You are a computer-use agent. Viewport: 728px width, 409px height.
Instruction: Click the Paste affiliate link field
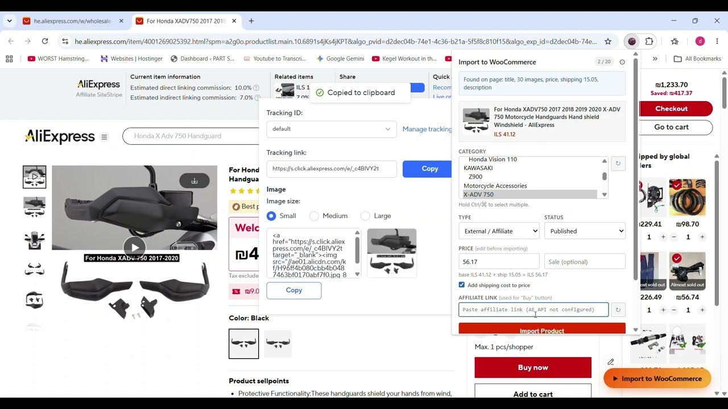point(533,310)
